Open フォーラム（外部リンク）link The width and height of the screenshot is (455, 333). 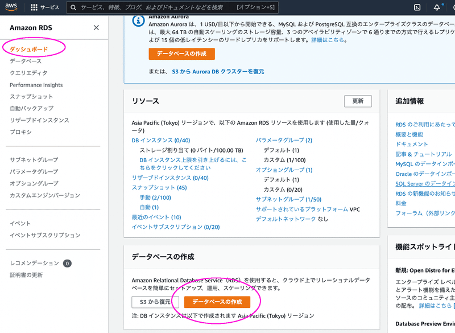(425, 213)
